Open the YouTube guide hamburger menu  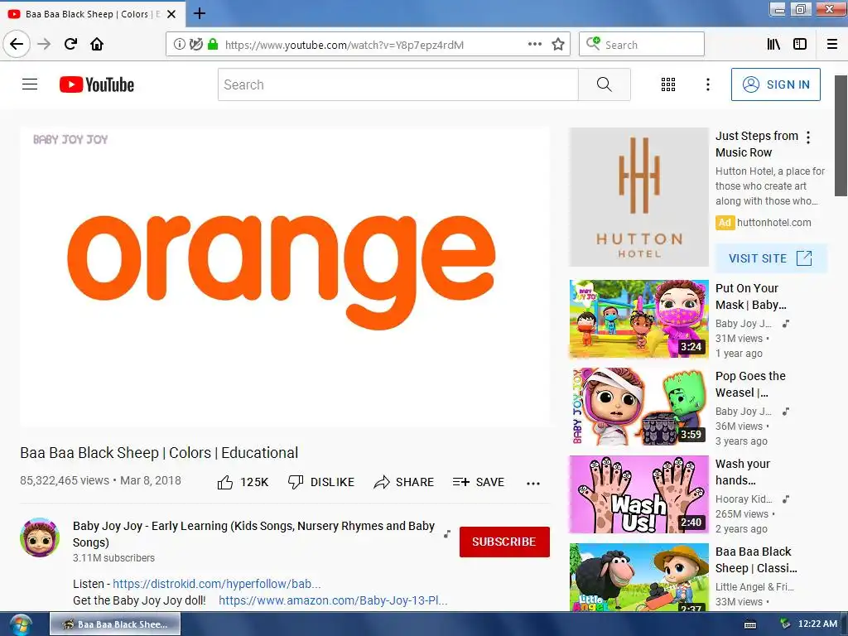pos(30,84)
